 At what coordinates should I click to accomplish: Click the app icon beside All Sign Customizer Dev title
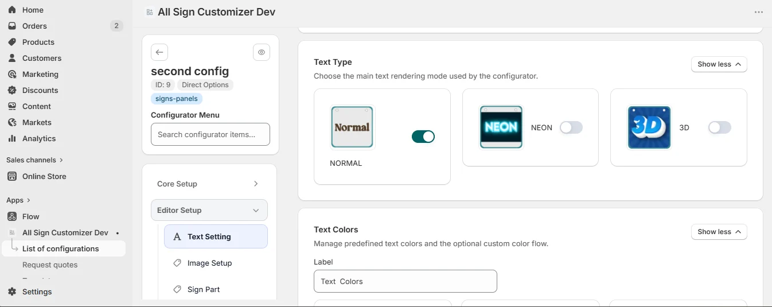click(x=150, y=12)
